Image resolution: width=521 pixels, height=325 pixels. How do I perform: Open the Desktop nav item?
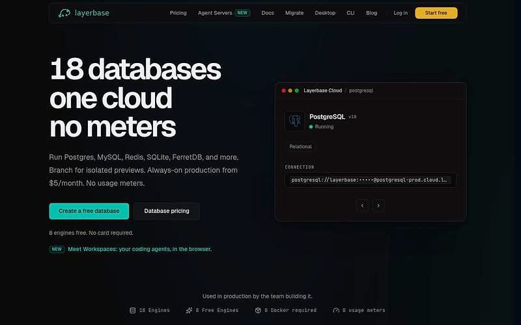[x=325, y=13]
